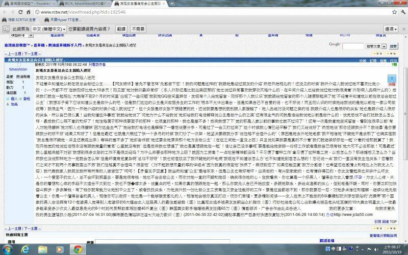The height and width of the screenshot is (255, 408).
Task: Tick the checkbox above author fsheishbbn
Action: [x=19, y=65]
